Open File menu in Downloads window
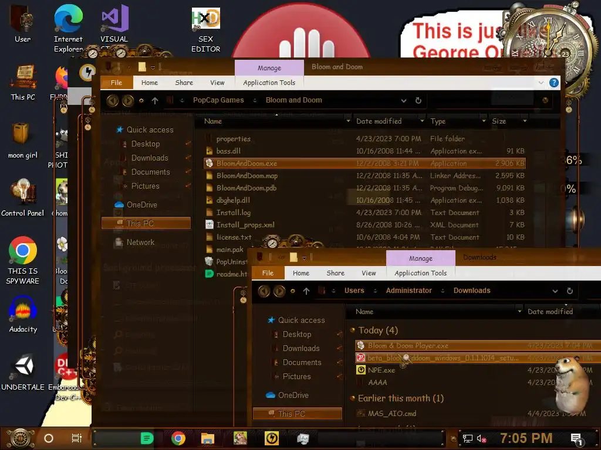The height and width of the screenshot is (450, 601). 268,273
